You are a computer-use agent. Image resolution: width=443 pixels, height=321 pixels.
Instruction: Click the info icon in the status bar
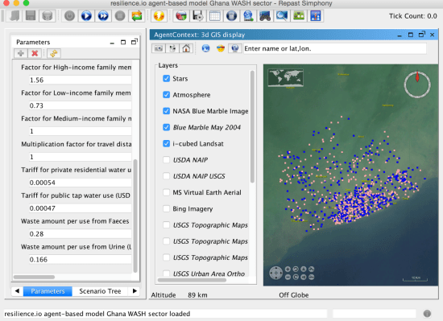coord(427,314)
